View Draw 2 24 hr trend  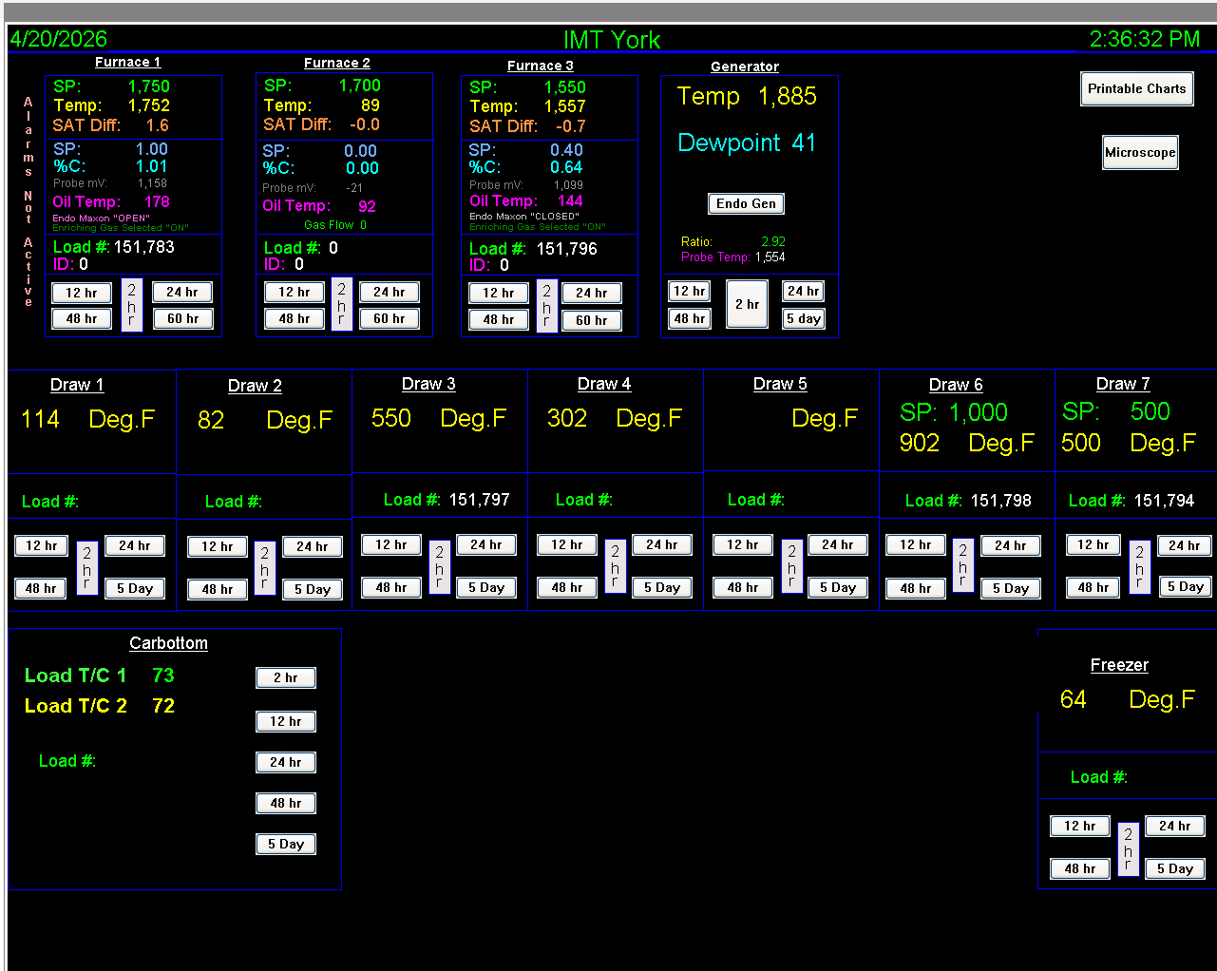point(312,545)
